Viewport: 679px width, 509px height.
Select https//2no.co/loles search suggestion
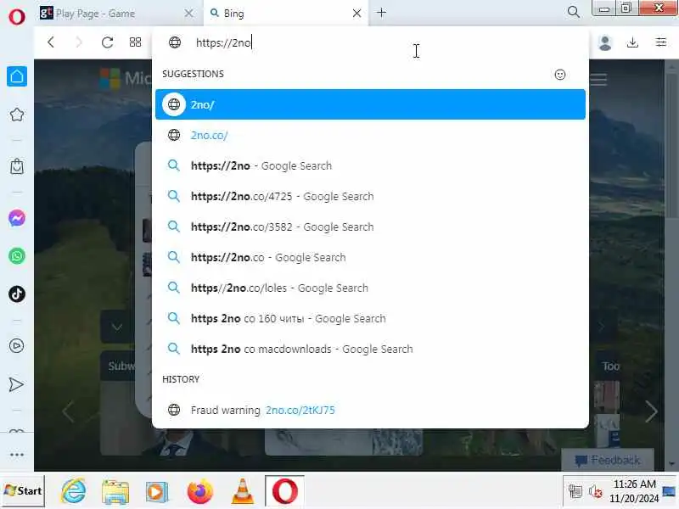point(370,288)
